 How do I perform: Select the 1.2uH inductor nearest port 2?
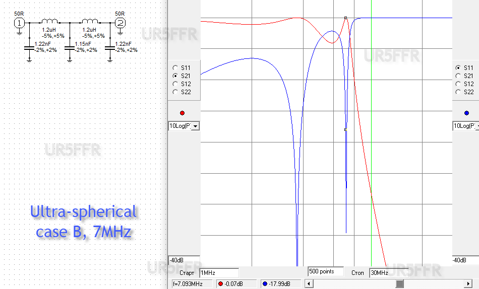[x=90, y=22]
